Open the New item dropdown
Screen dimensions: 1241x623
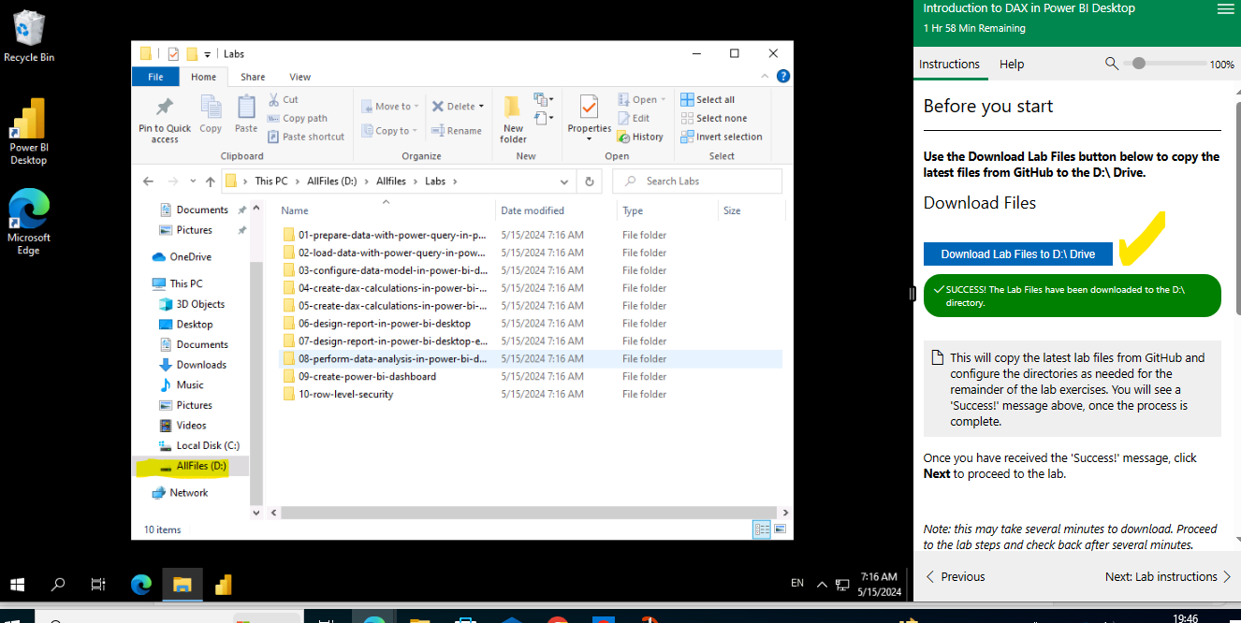pyautogui.click(x=543, y=99)
